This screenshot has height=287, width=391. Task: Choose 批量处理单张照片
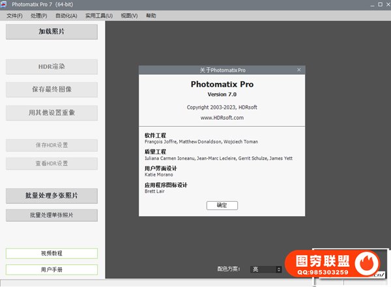[x=51, y=215]
